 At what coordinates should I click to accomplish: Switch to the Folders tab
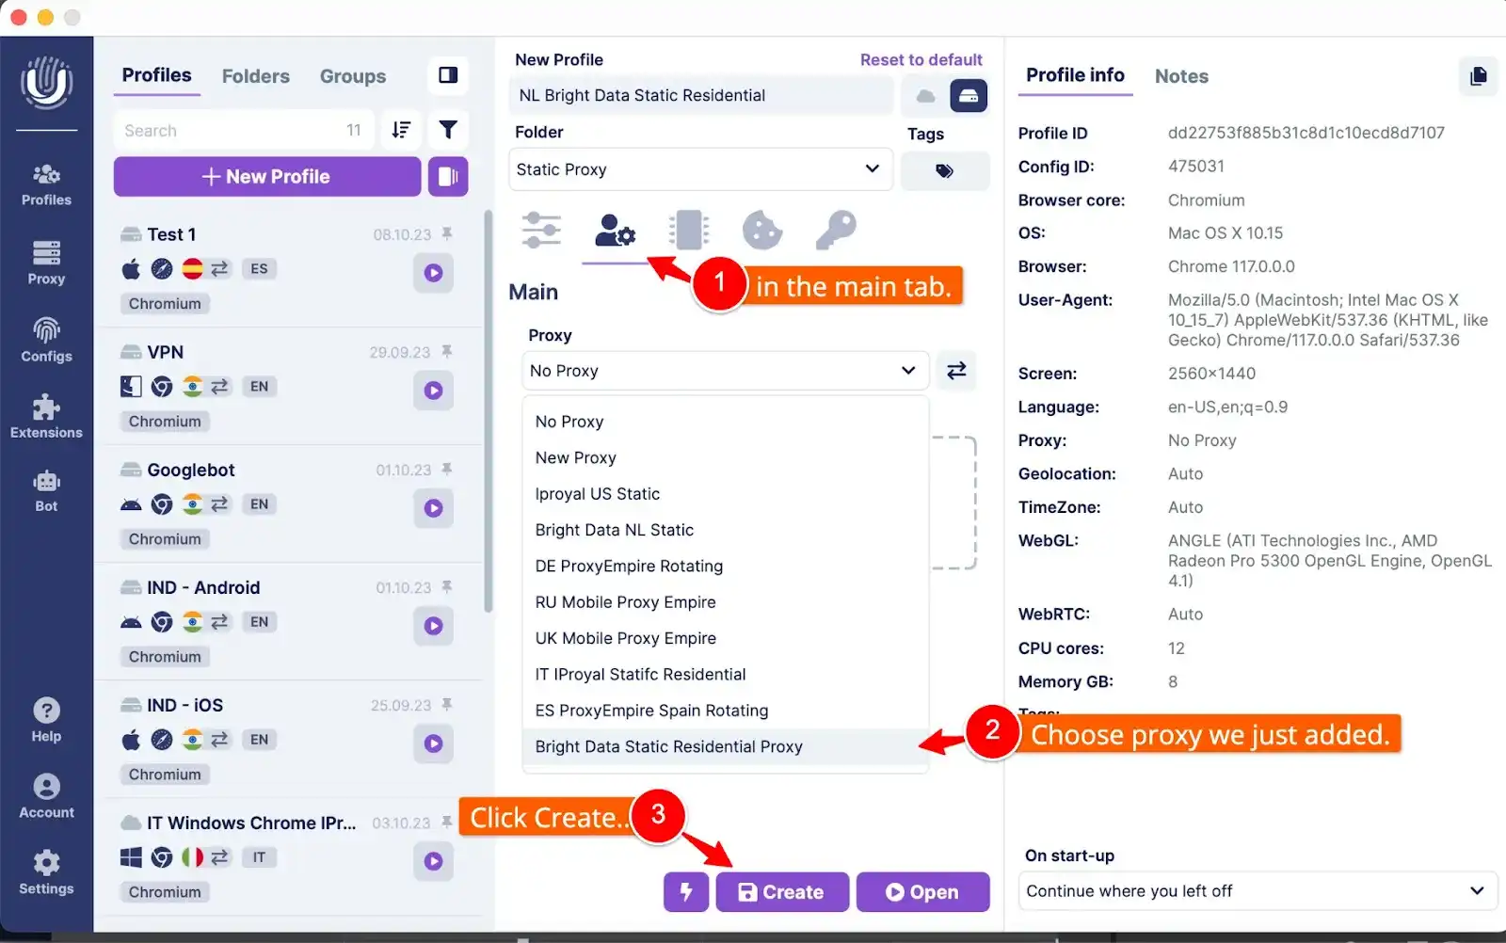[x=256, y=76]
